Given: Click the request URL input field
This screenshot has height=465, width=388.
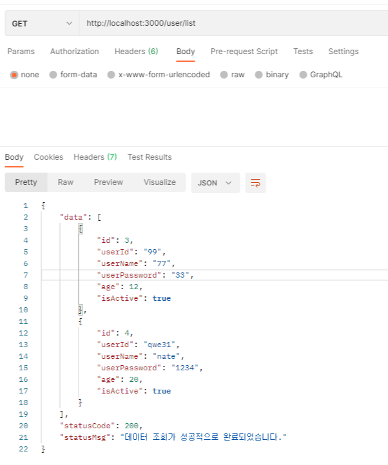Looking at the screenshot, I should click(x=233, y=23).
